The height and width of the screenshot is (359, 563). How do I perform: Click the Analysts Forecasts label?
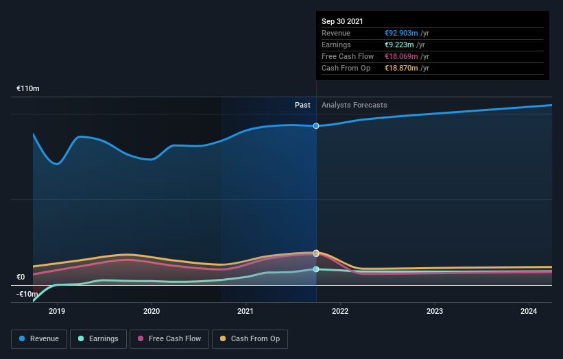tap(355, 105)
